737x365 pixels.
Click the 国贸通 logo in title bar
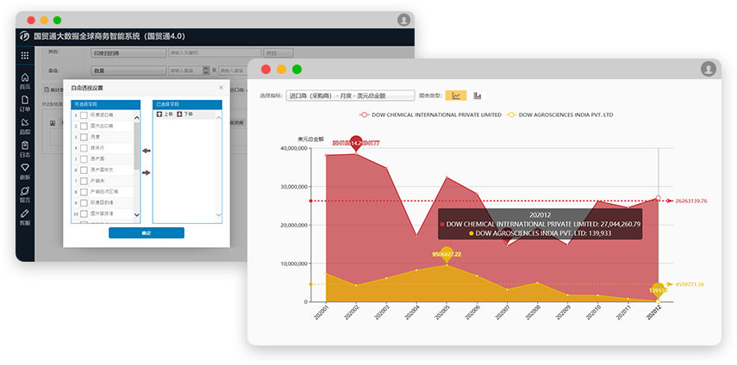click(25, 36)
